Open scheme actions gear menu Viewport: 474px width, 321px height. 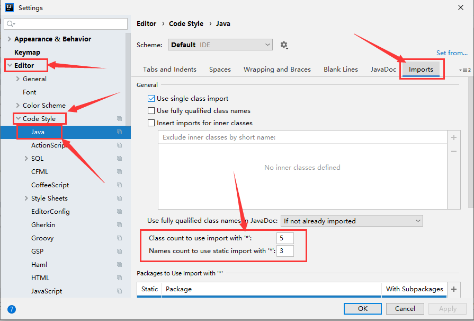[x=284, y=45]
